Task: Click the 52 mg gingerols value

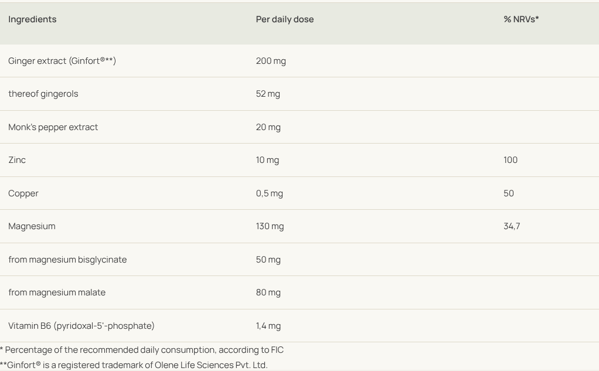Action: click(x=268, y=94)
